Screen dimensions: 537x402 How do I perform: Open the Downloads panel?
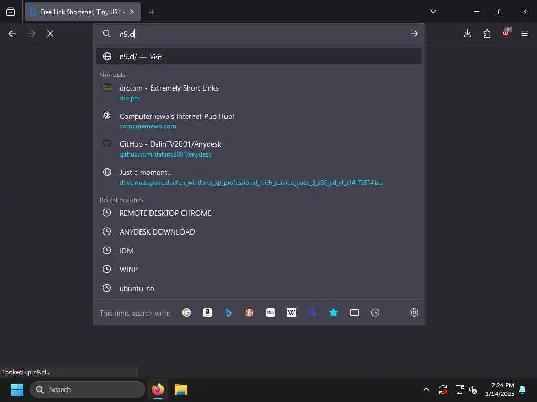pos(467,33)
